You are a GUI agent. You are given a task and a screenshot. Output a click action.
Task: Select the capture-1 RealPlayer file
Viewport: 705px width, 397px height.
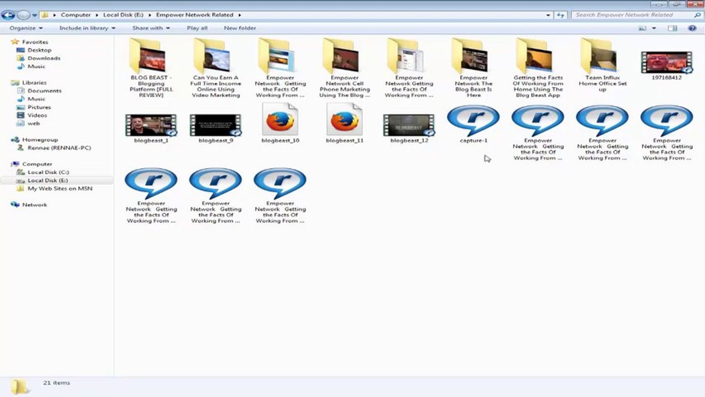(473, 124)
